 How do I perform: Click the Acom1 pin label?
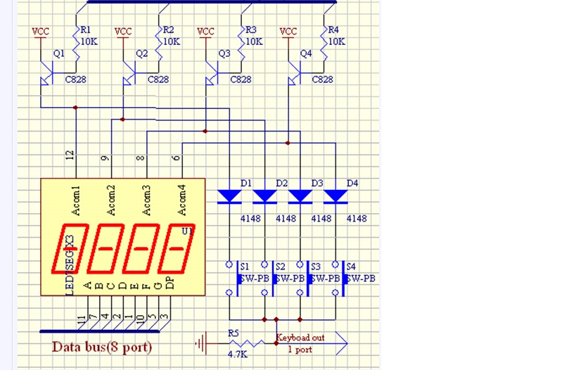click(76, 200)
